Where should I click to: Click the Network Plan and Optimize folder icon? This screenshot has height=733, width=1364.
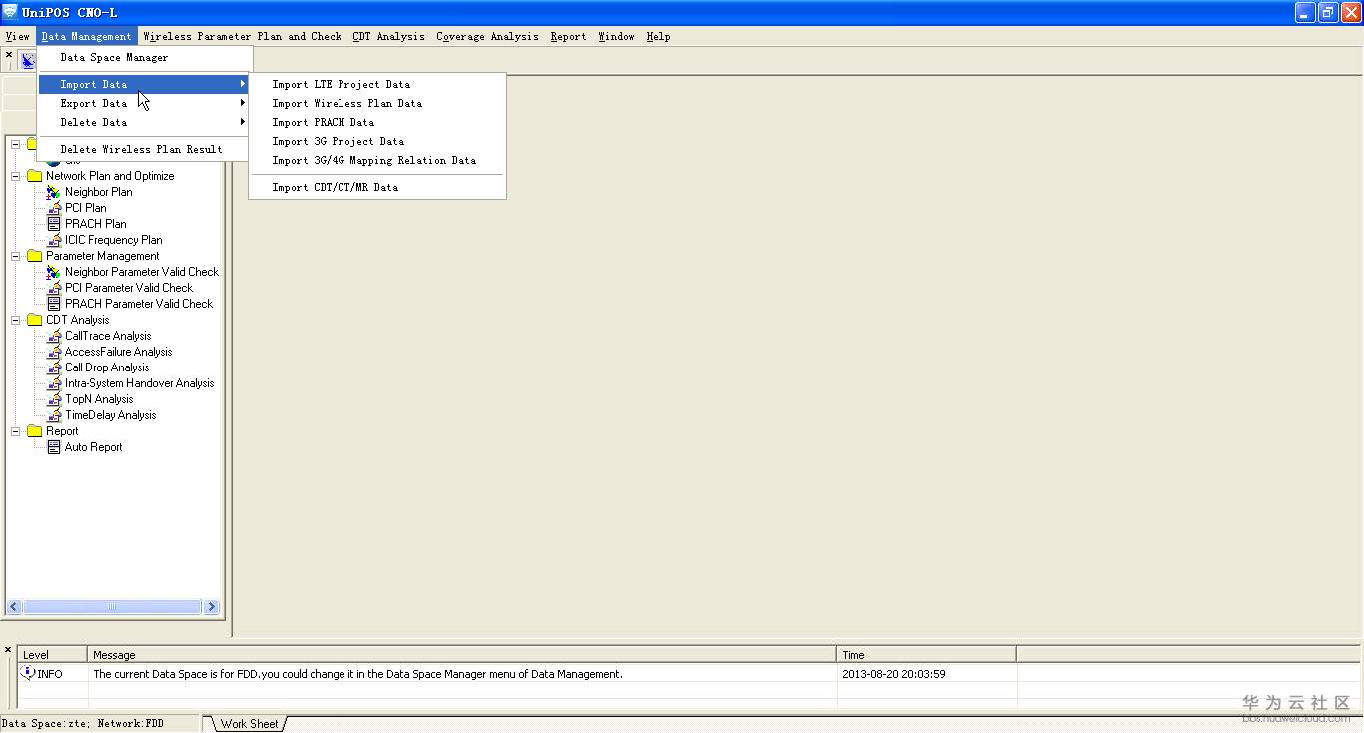35,176
